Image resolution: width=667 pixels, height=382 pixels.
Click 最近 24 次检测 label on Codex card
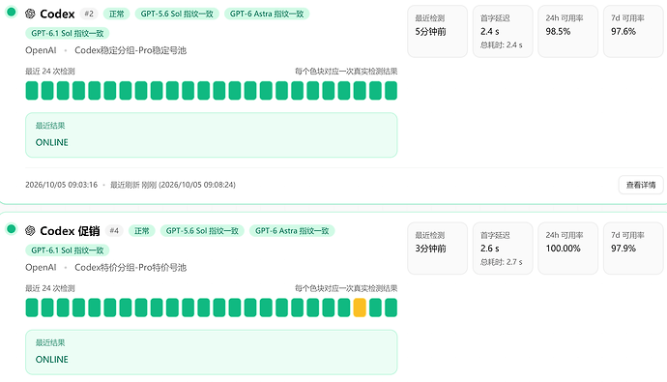[x=49, y=71]
